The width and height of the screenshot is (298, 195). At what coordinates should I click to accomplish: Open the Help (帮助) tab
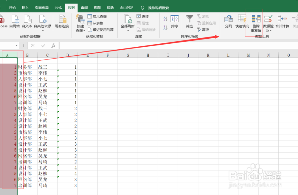[x=110, y=8]
